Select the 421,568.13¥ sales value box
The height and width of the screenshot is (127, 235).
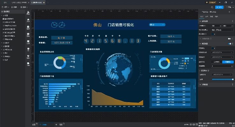coord(62,43)
